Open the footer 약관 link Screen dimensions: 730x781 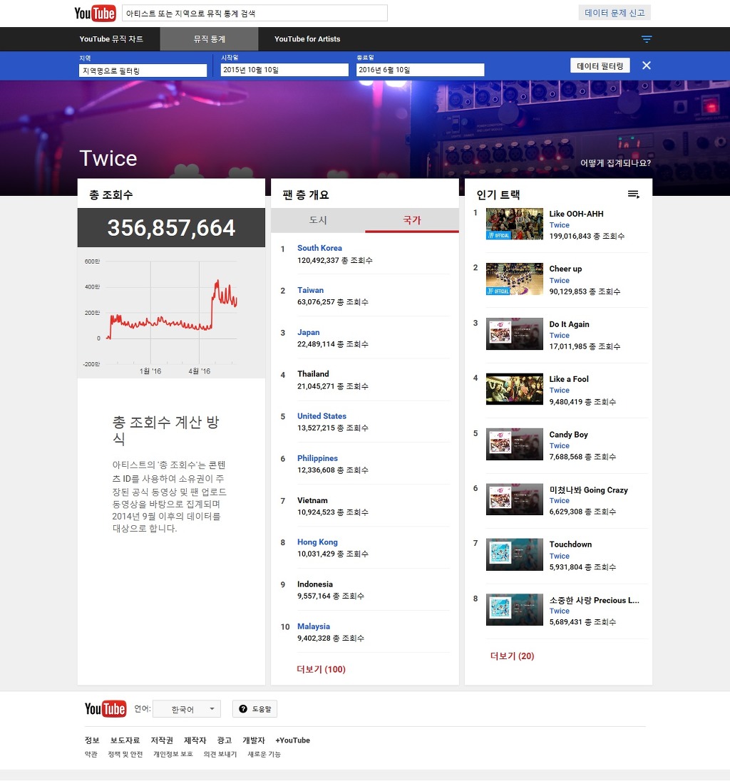click(x=91, y=754)
